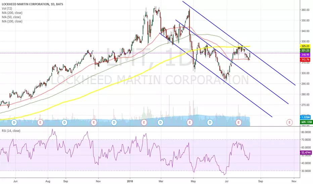Click the 53.4744 RSI value label
Image resolution: width=313 pixels, height=184 pixels.
point(306,153)
